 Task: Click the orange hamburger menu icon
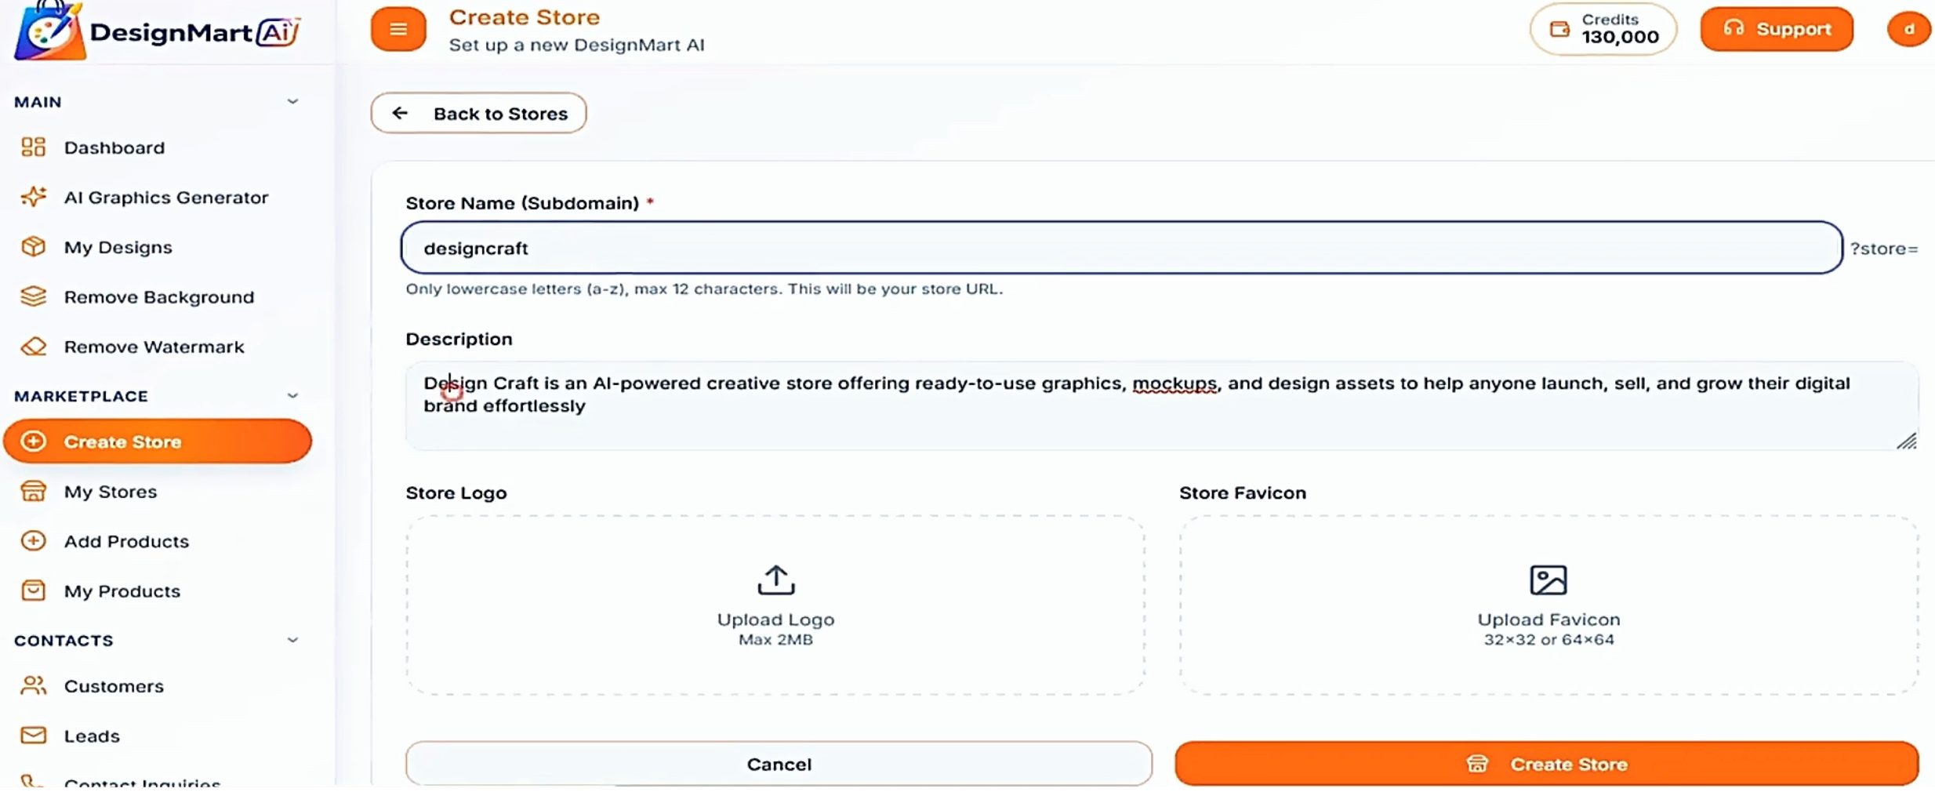pyautogui.click(x=398, y=29)
